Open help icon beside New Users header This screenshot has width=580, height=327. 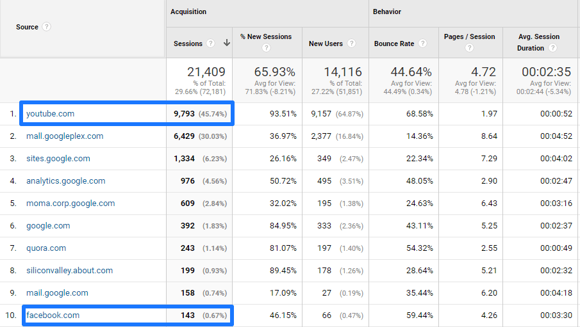click(x=351, y=44)
